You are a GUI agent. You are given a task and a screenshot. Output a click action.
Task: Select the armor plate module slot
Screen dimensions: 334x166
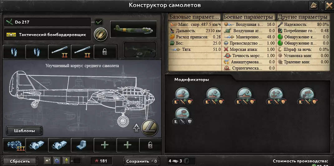point(82,145)
